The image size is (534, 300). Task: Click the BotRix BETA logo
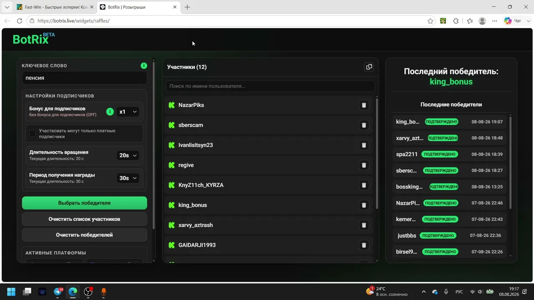point(34,39)
